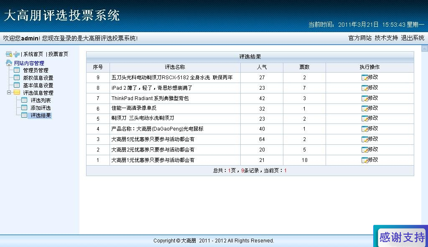Click the first toolbar icon above the tree
This screenshot has height=247, width=428.
point(9,54)
